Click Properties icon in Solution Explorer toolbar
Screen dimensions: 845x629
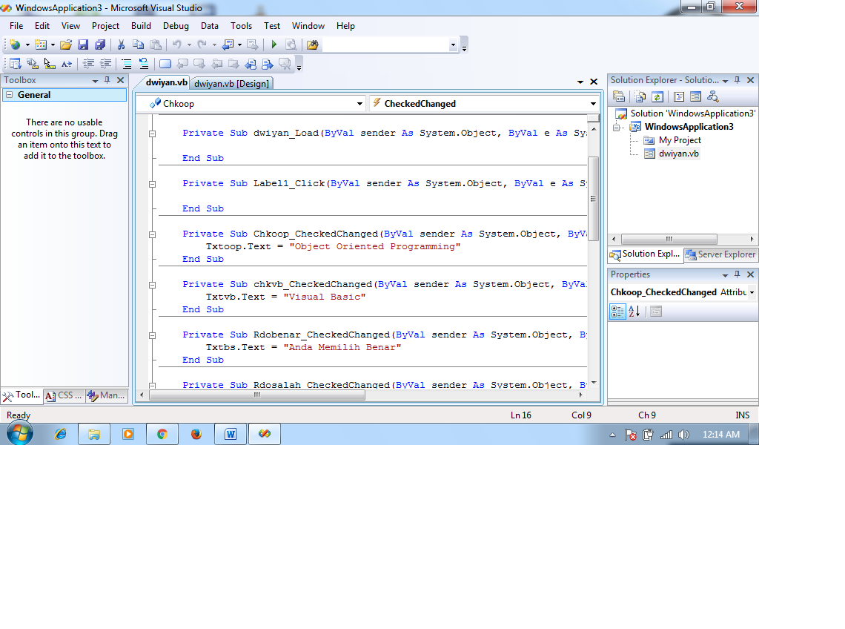click(x=619, y=96)
